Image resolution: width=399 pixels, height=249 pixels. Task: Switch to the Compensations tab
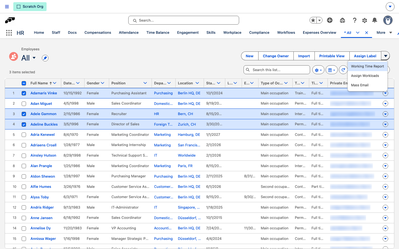tap(98, 33)
